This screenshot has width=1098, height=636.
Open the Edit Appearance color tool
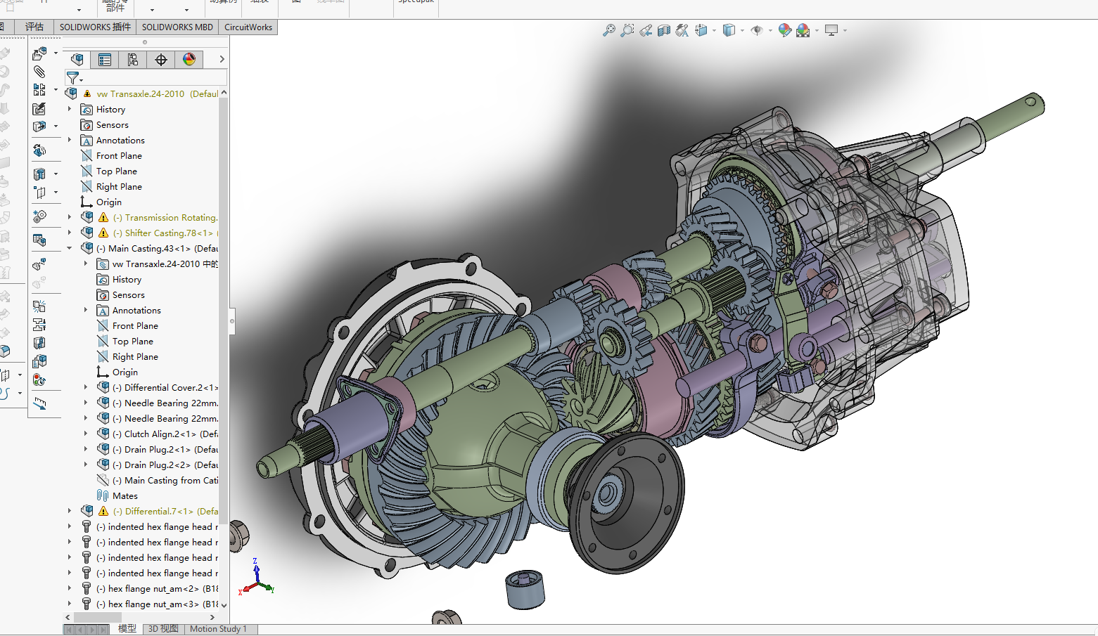click(784, 30)
